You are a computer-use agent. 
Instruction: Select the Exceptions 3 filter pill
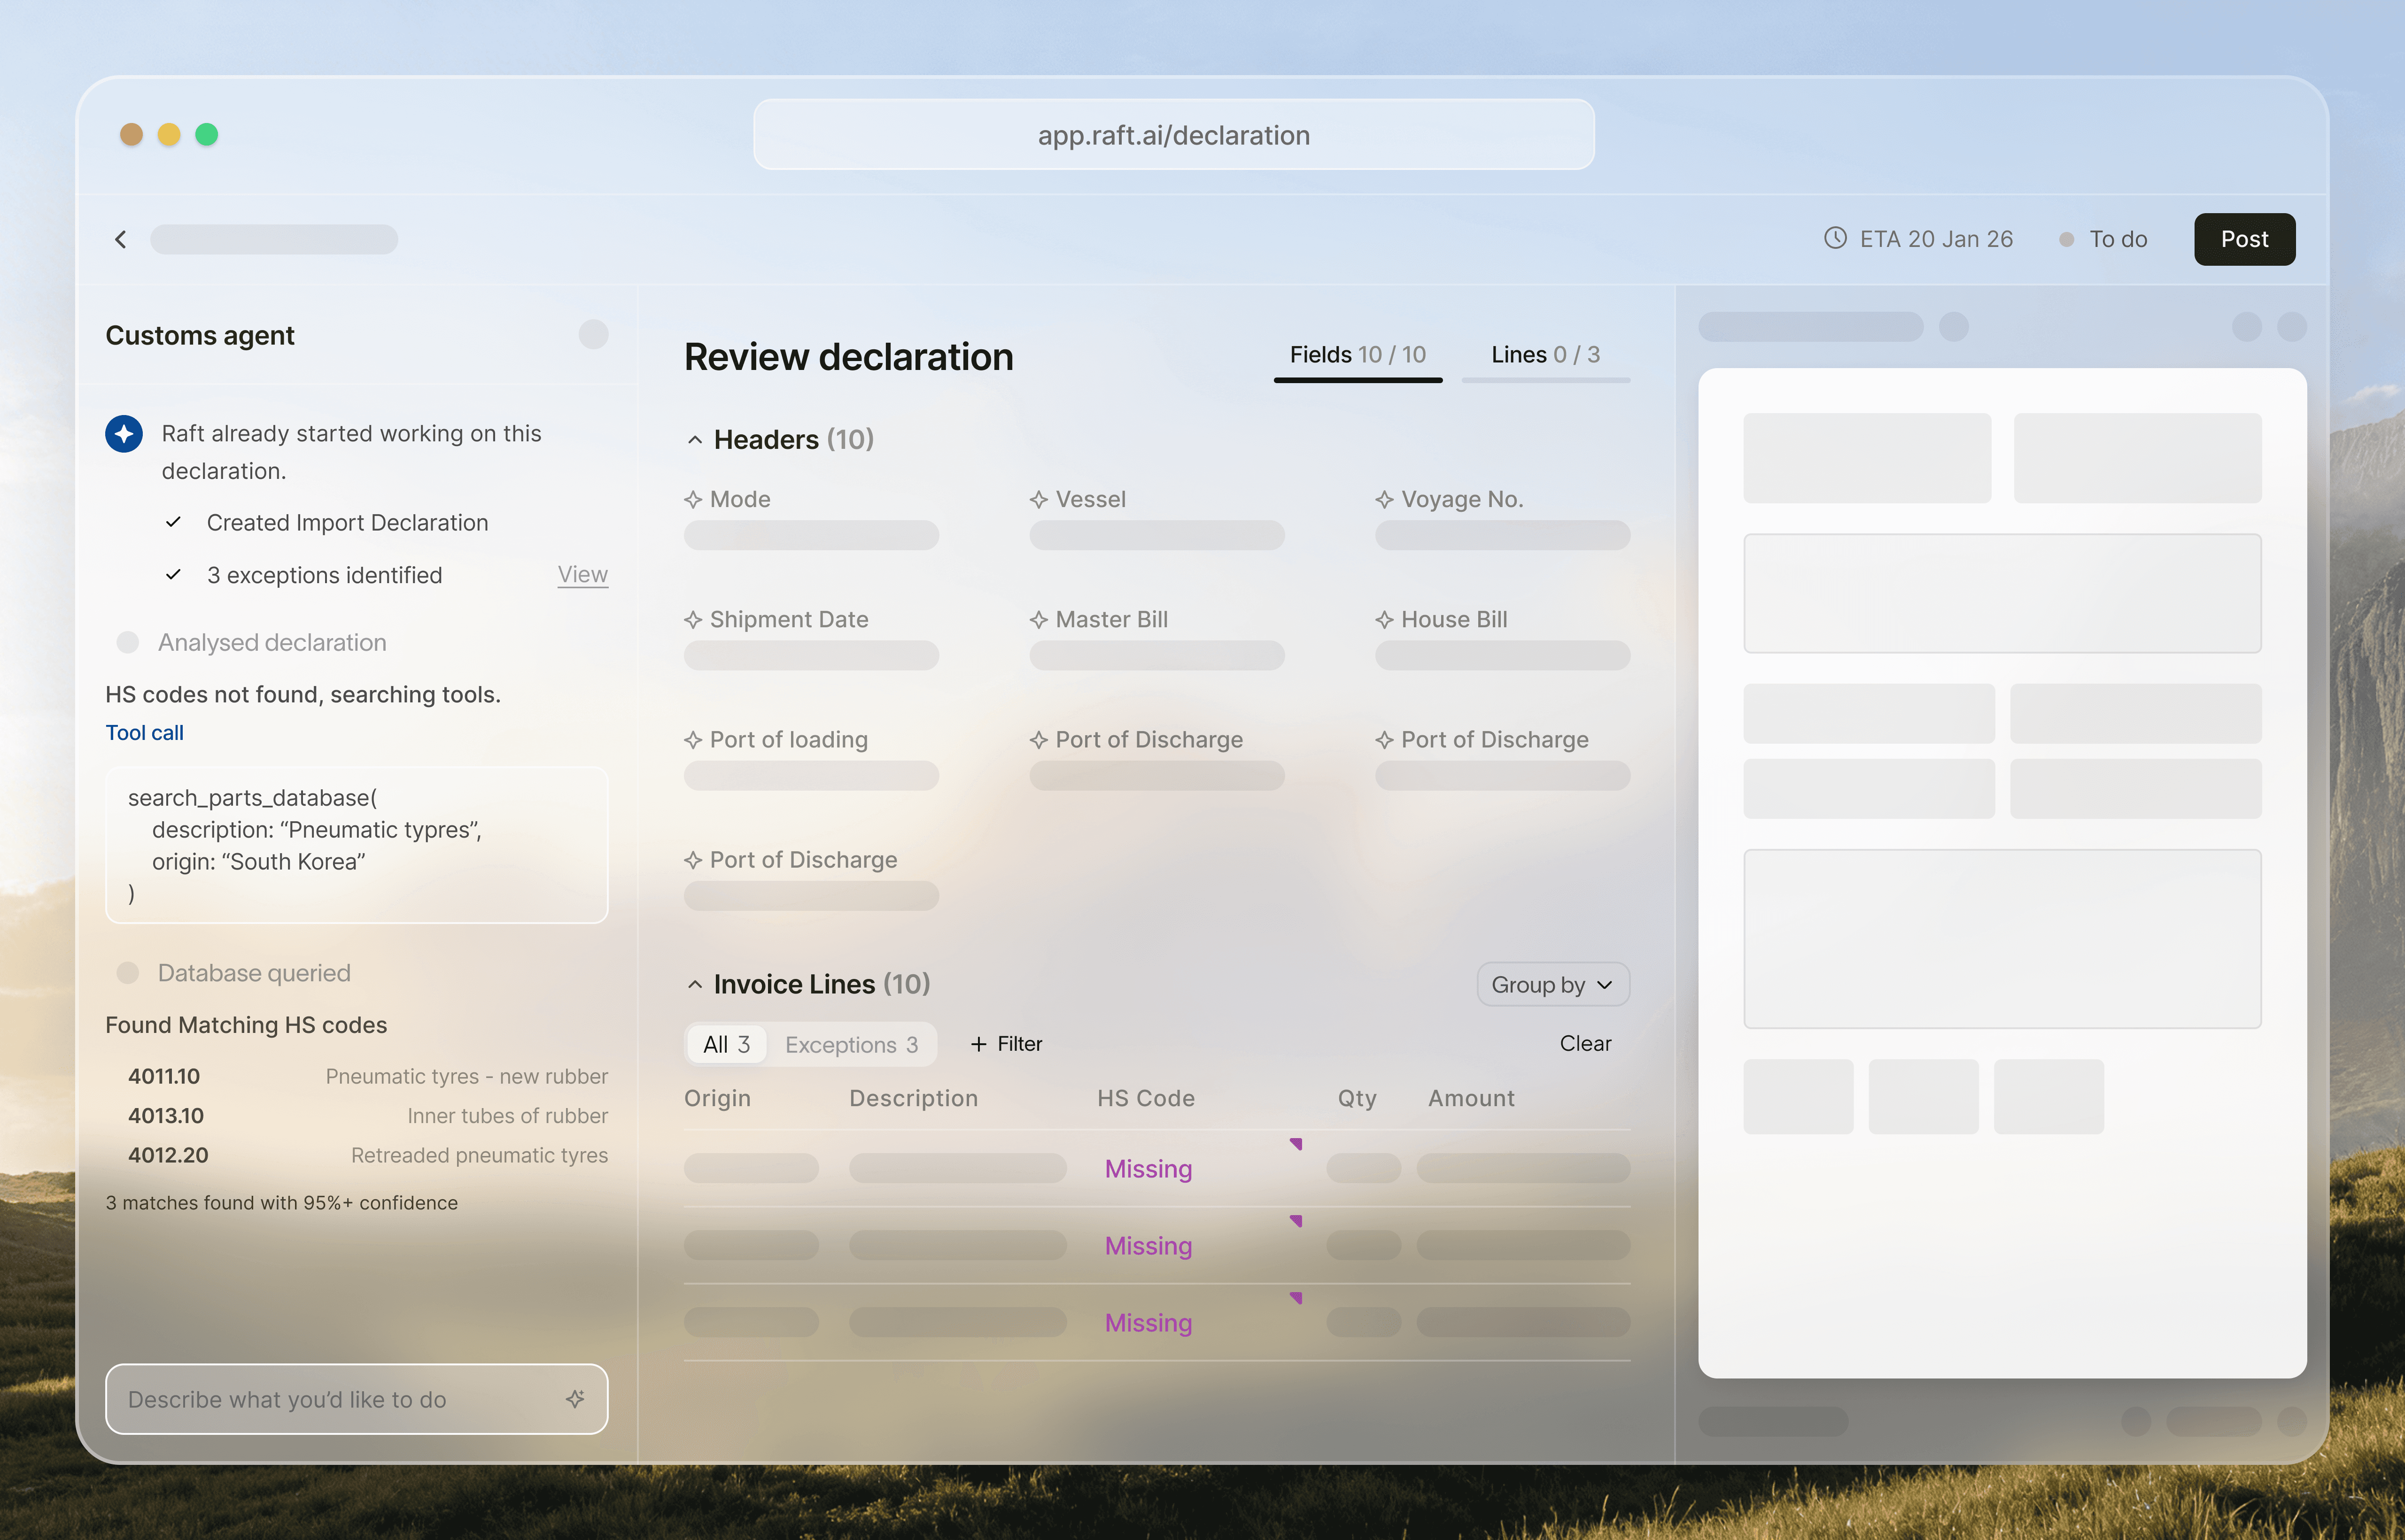pyautogui.click(x=851, y=1044)
